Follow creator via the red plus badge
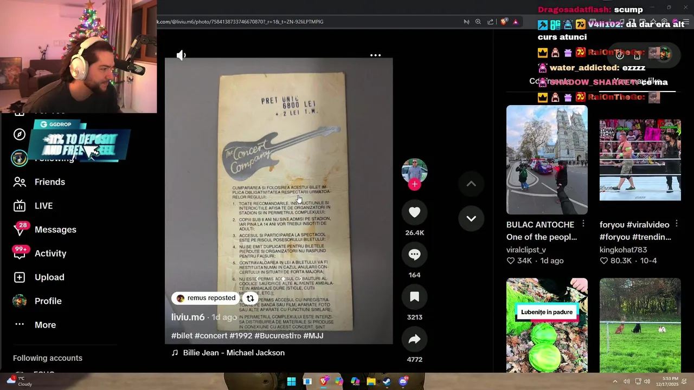The width and height of the screenshot is (694, 390). coord(414,185)
